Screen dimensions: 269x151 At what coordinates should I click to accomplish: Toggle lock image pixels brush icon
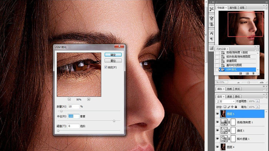click(229, 107)
